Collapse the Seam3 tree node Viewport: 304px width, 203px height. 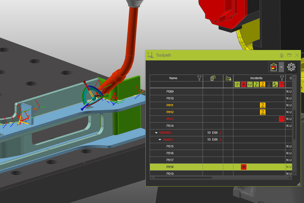(160, 140)
